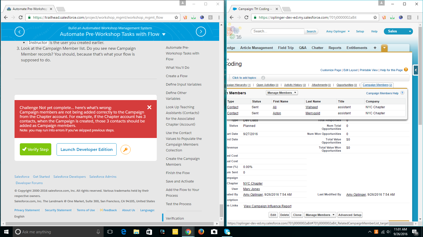Open the Entitlements tab
Image resolution: width=423 pixels, height=237 pixels.
point(357,48)
